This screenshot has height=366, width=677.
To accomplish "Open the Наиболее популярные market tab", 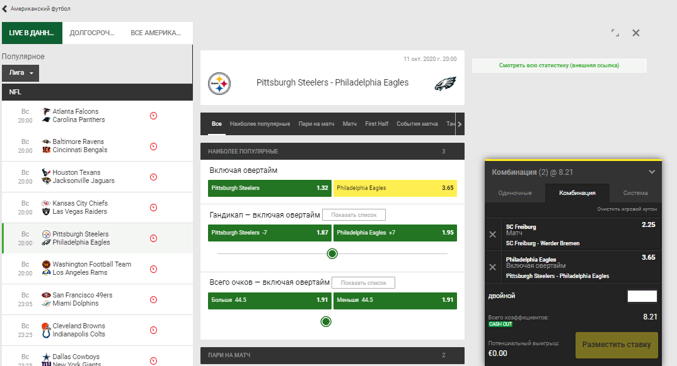I will (x=260, y=124).
